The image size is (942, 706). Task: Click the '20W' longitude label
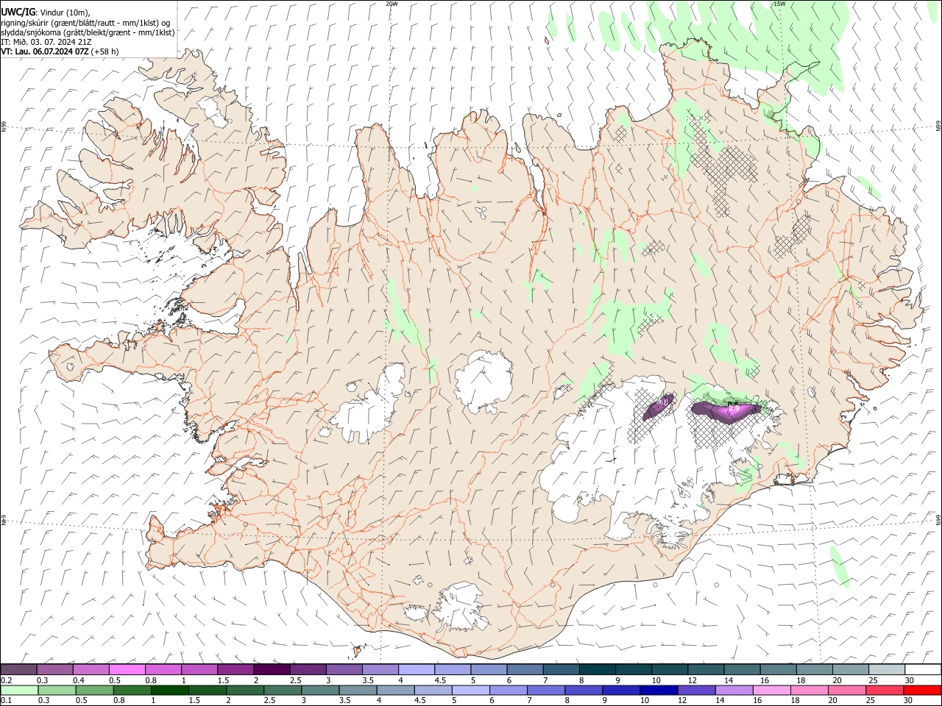(392, 4)
